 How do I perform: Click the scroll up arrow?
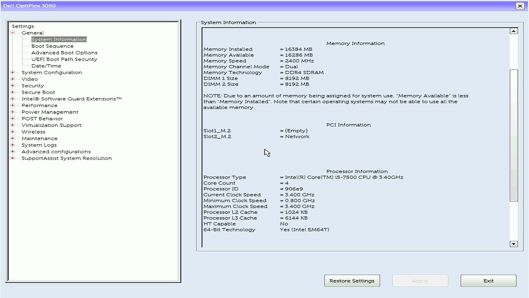tap(514, 31)
